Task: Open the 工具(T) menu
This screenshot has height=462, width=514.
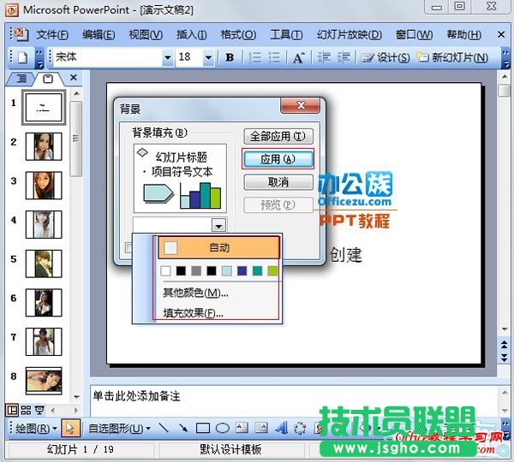Action: 286,34
